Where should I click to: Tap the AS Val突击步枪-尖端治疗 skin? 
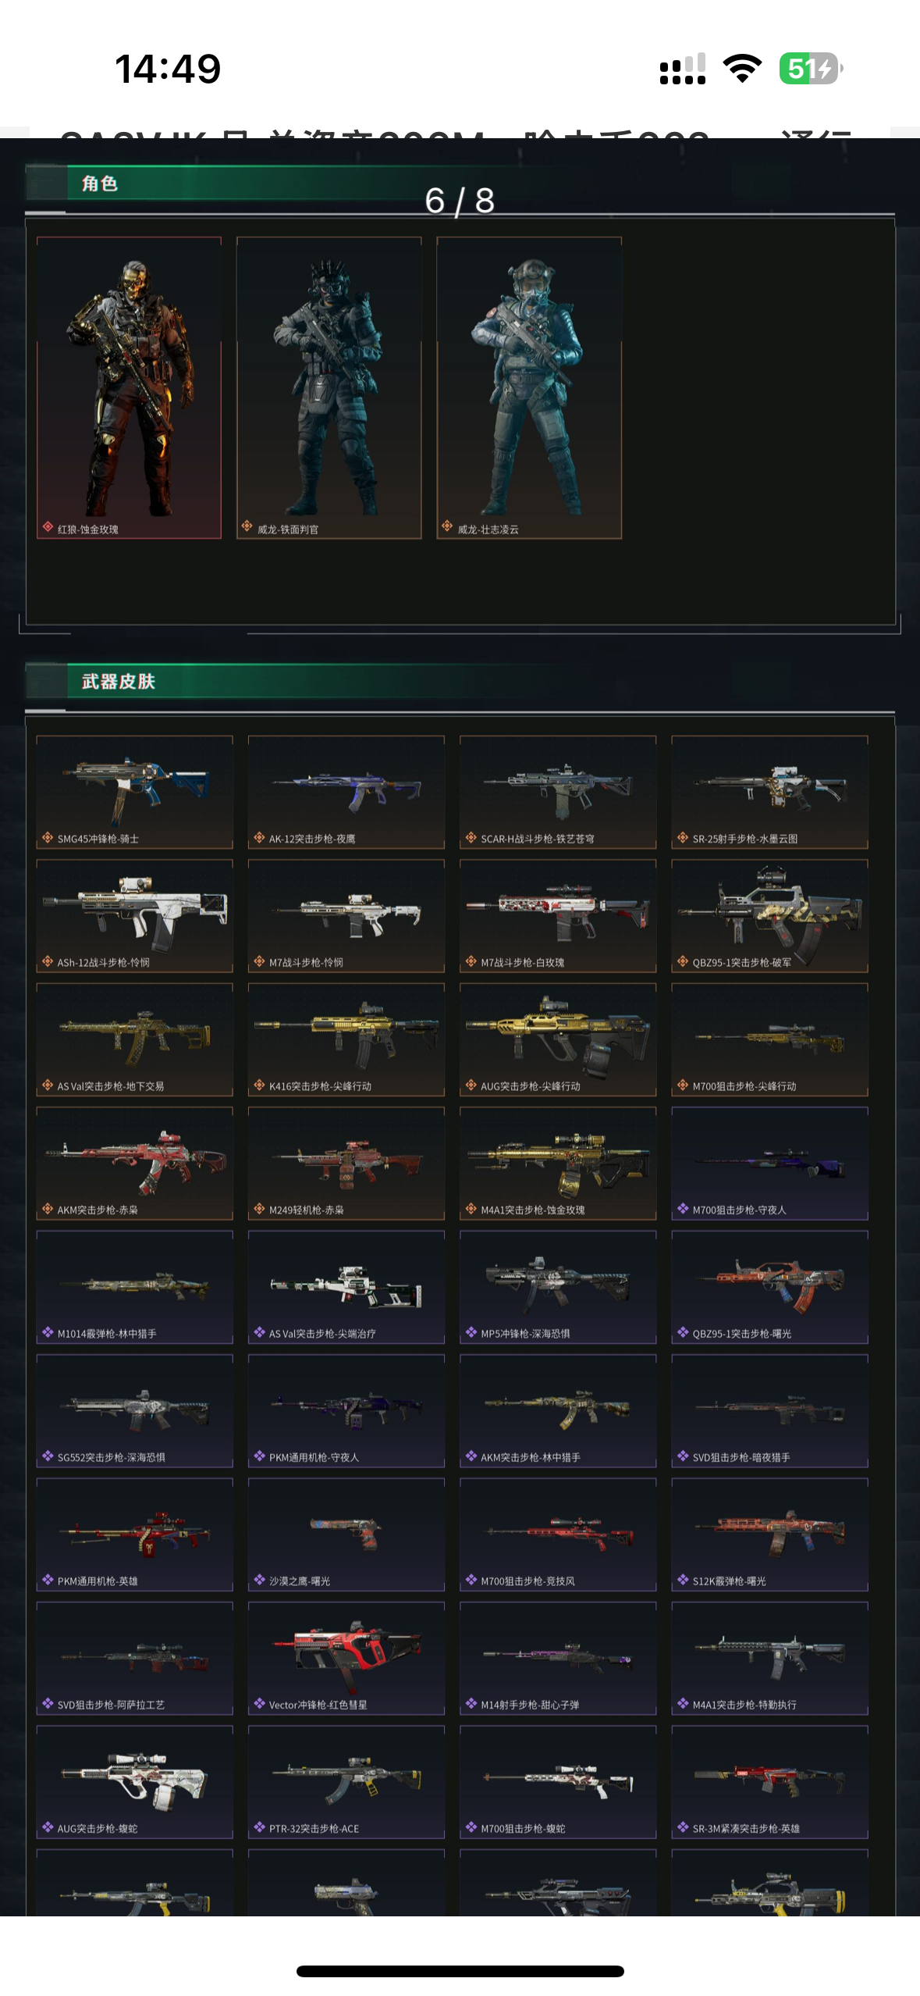pos(346,1287)
